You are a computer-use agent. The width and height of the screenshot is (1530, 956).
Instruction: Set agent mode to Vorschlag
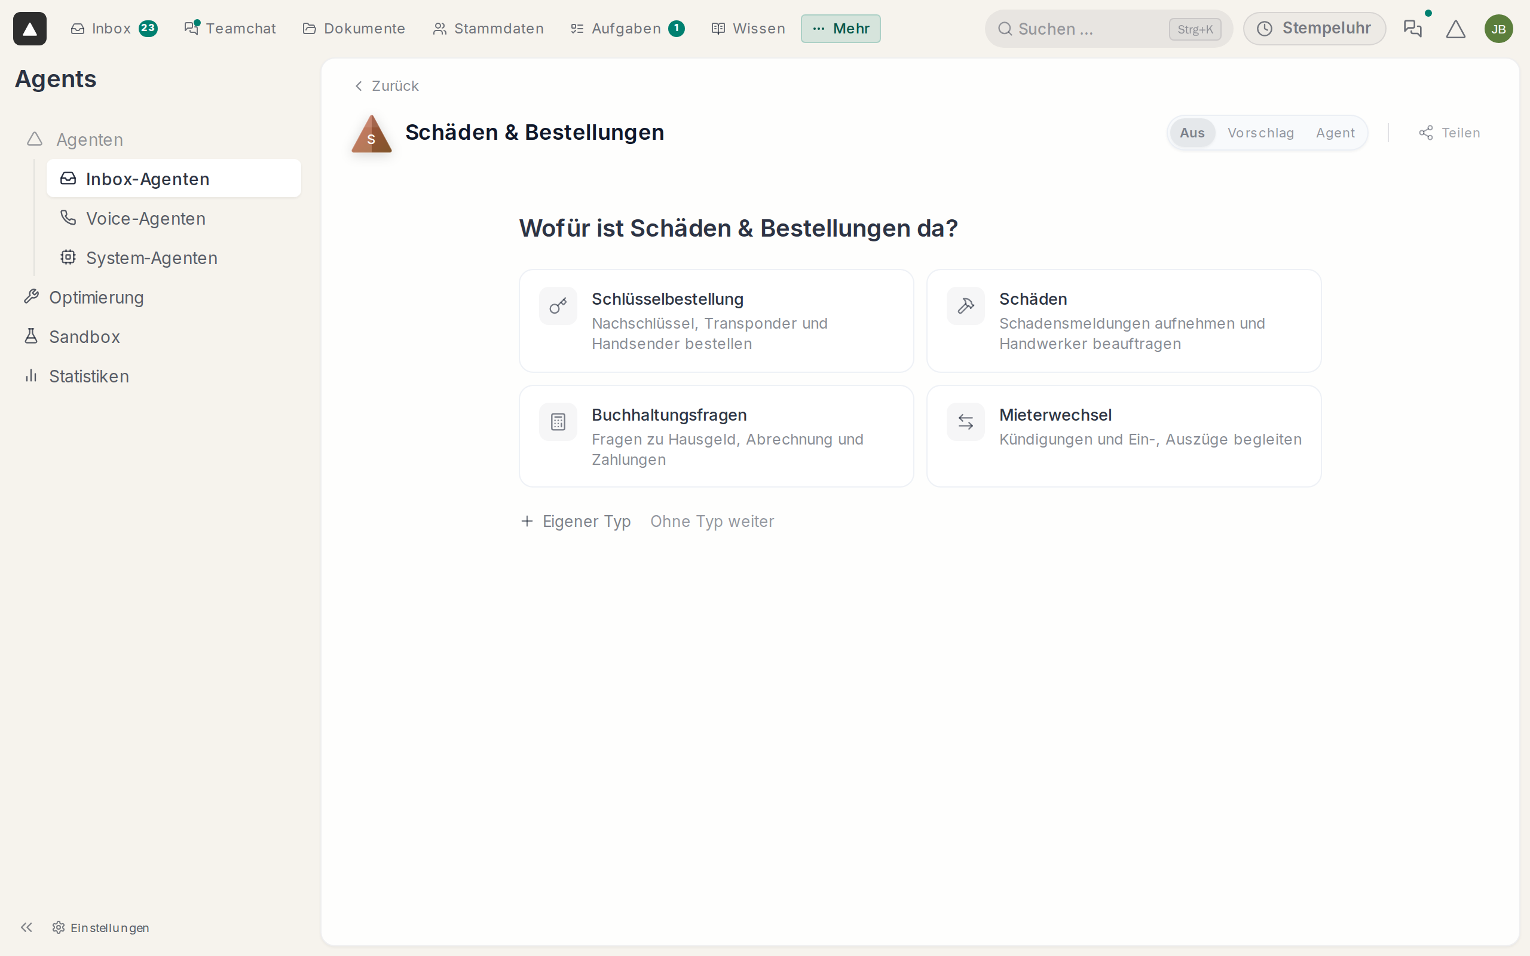coord(1260,133)
